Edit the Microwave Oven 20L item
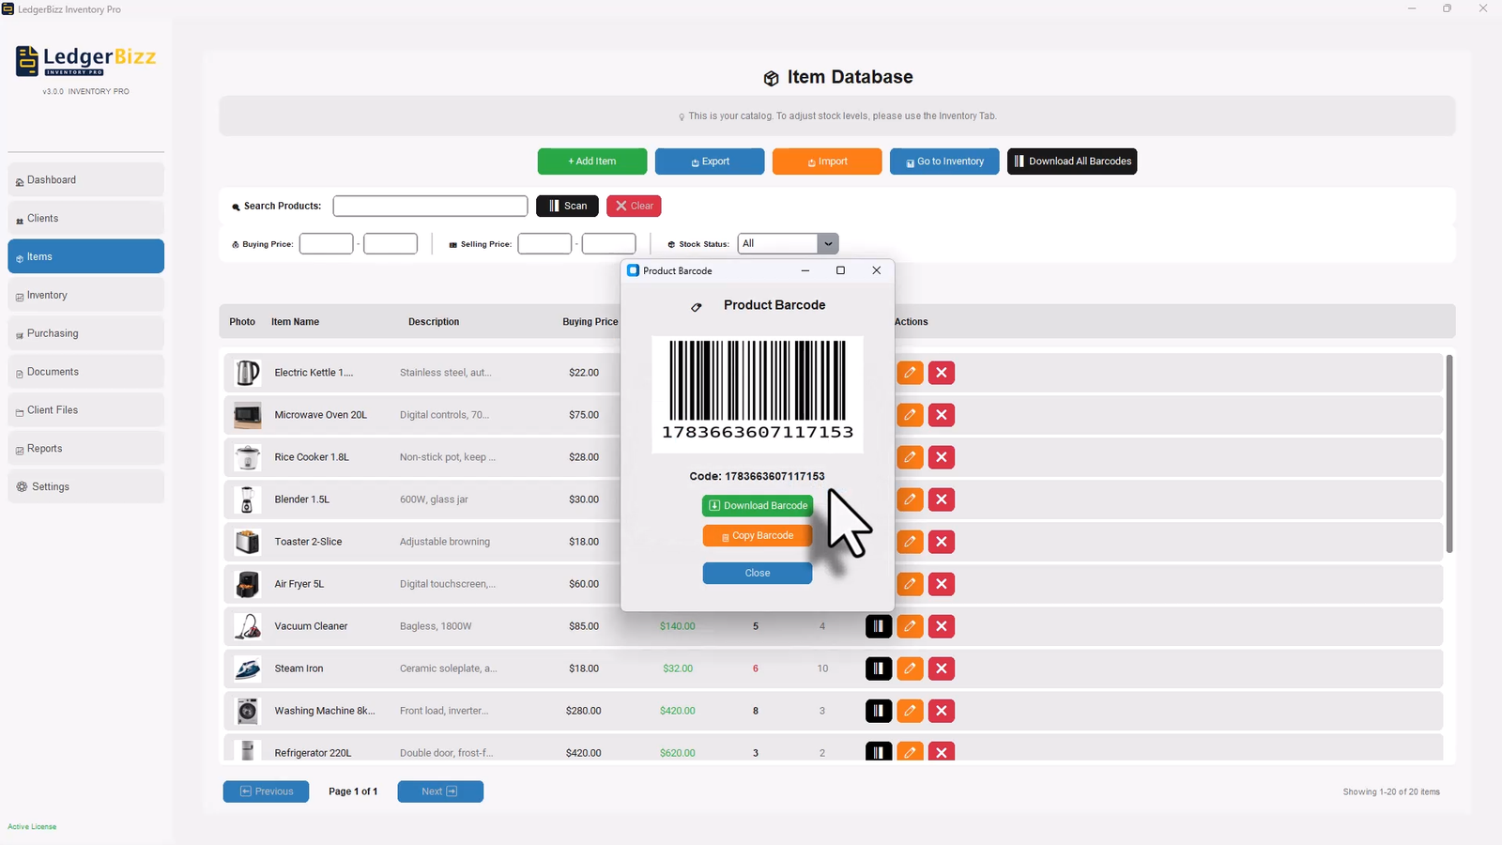1502x845 pixels. point(910,415)
